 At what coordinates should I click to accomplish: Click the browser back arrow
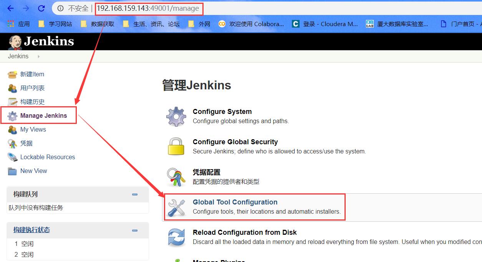pyautogui.click(x=10, y=8)
